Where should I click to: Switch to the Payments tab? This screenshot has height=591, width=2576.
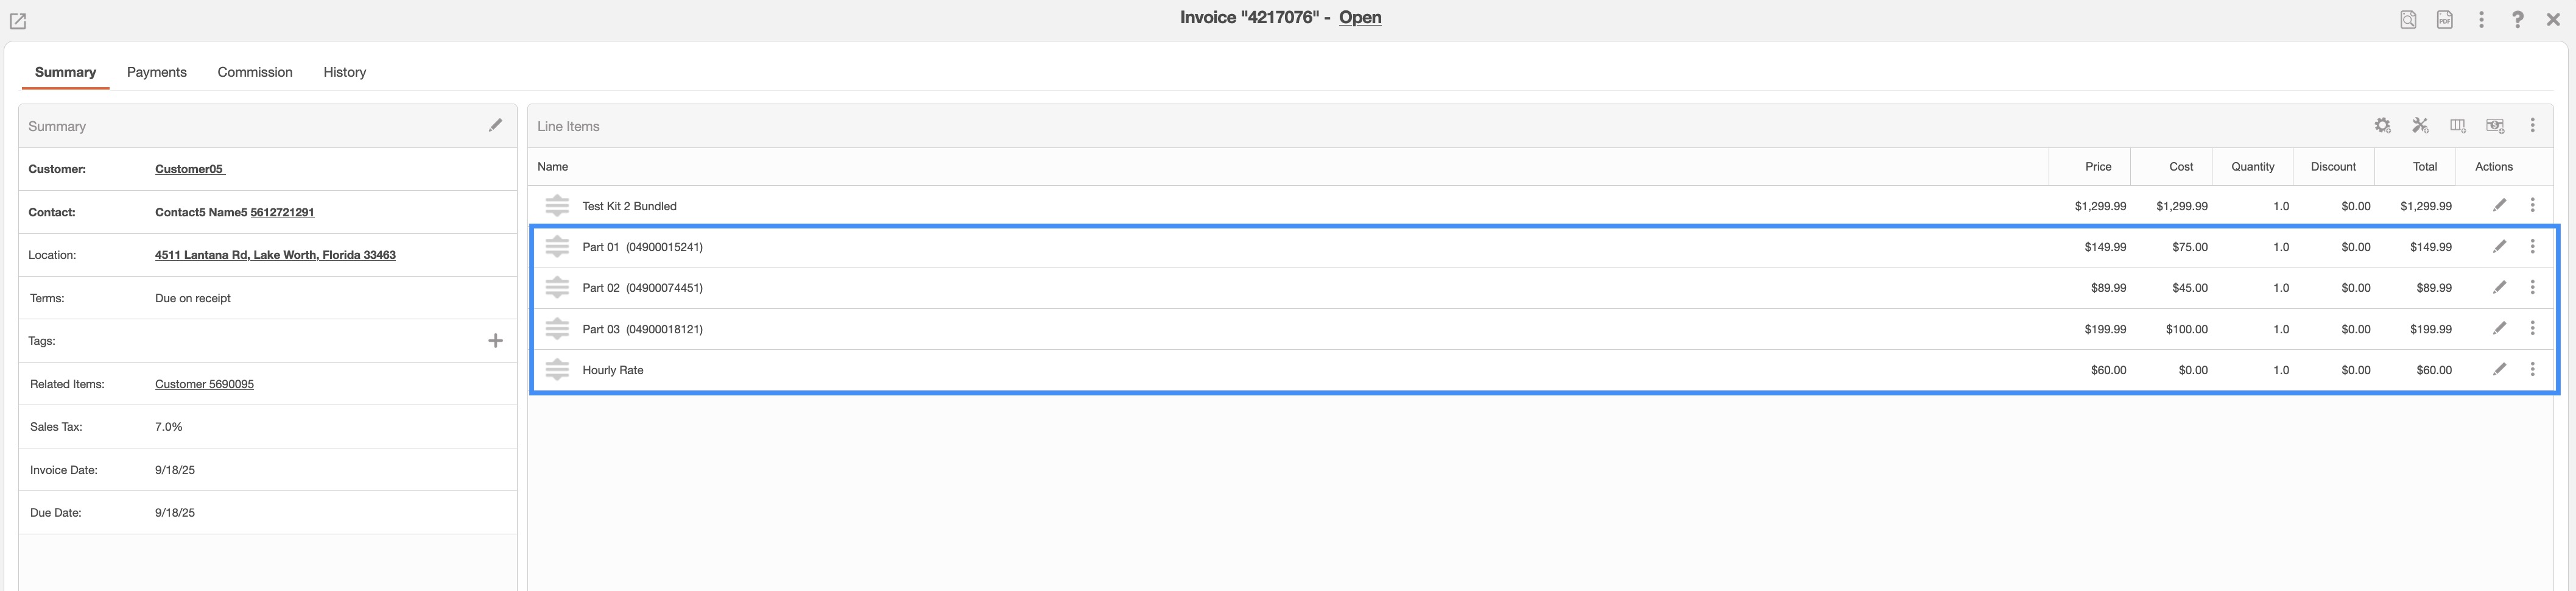click(157, 72)
